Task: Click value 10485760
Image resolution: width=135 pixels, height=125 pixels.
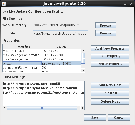Action: pyautogui.click(x=50, y=51)
